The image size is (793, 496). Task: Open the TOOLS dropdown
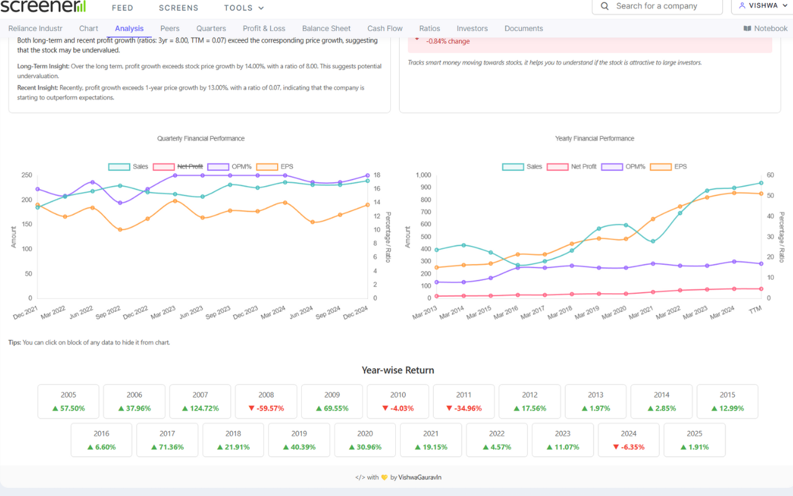[x=243, y=7]
